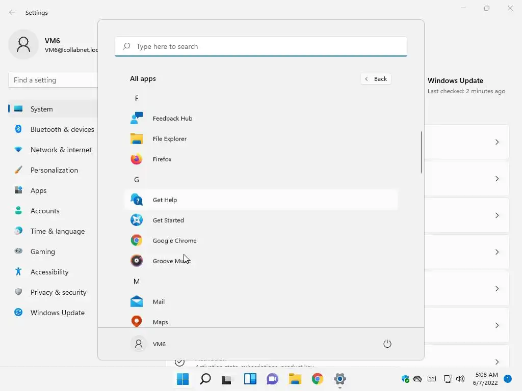The height and width of the screenshot is (391, 522).
Task: Select System in Settings sidebar
Action: [53, 109]
